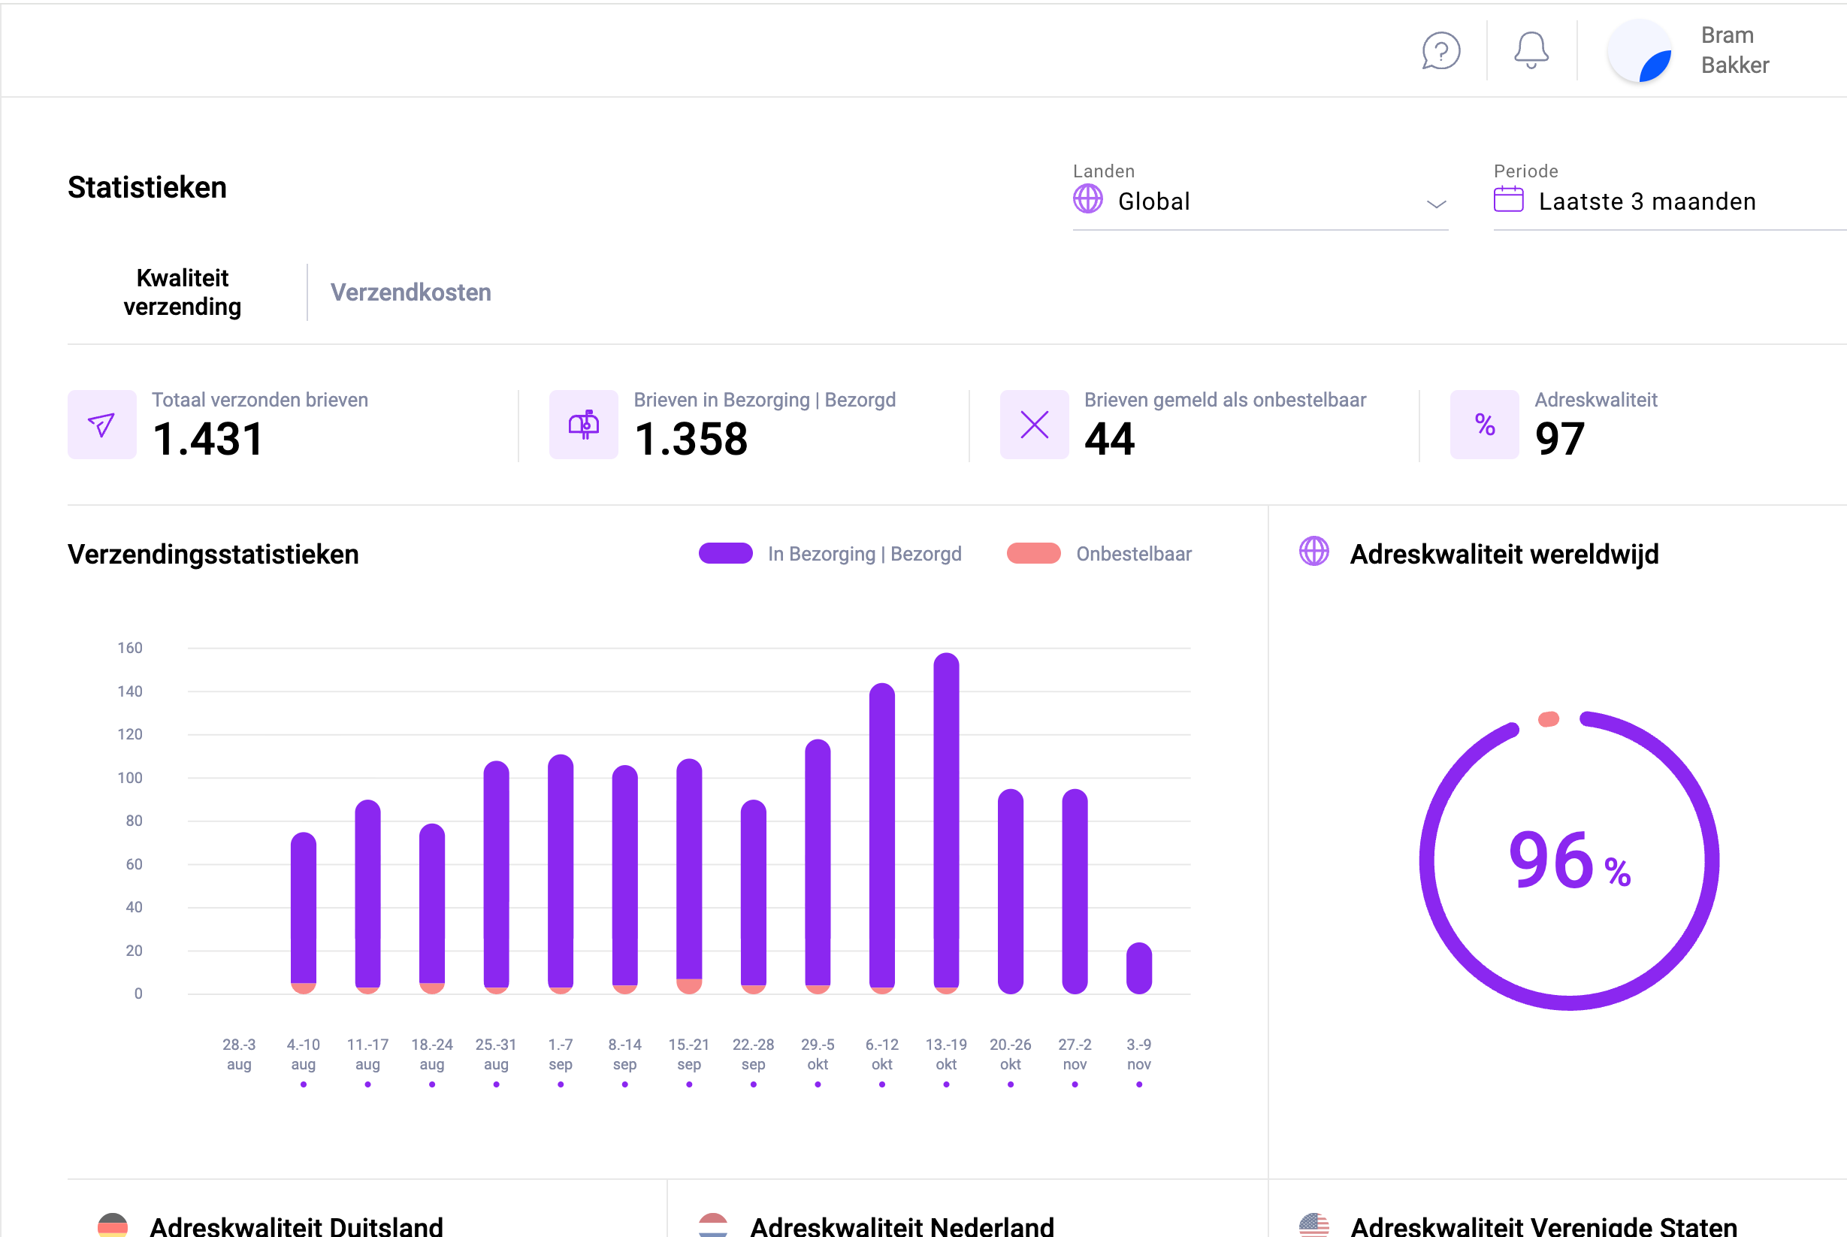Click the chevron arrow in the Landen field
The width and height of the screenshot is (1847, 1237).
coord(1436,205)
